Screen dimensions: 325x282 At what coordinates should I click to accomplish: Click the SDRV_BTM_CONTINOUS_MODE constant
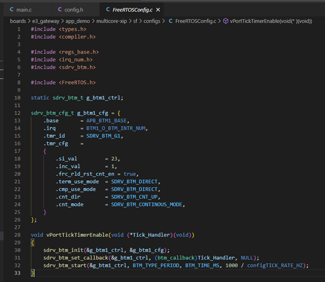tap(146, 205)
